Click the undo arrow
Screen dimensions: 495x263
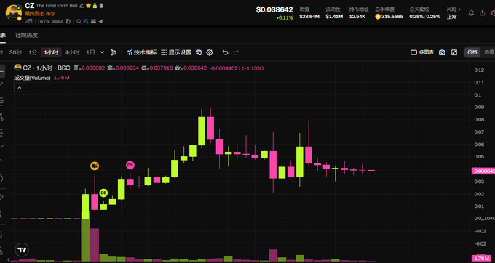tap(225, 52)
